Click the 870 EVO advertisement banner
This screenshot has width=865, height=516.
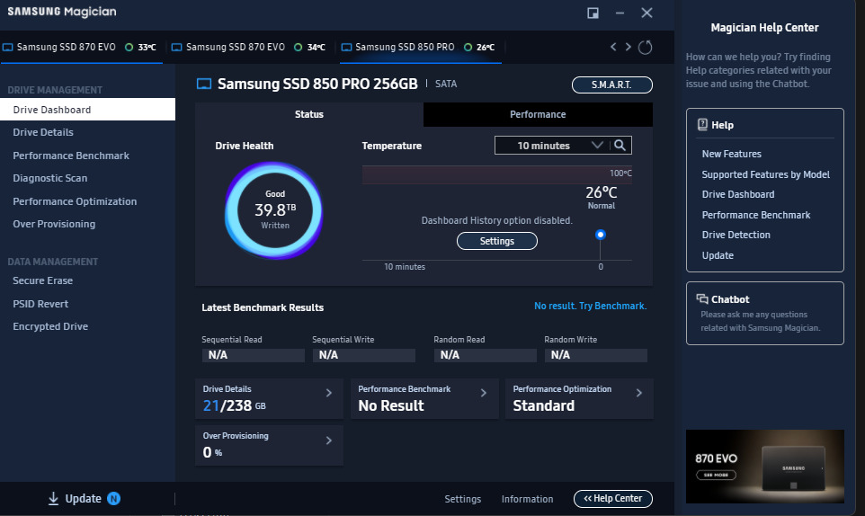pos(764,467)
